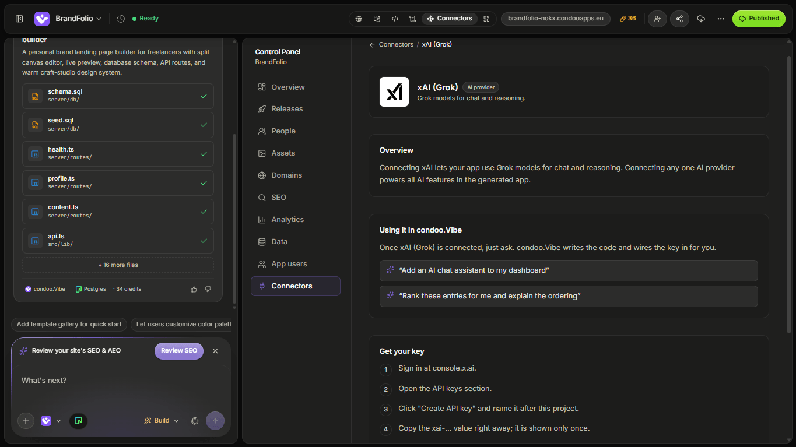Viewport: 796px width, 447px height.
Task: Open Data in Control Panel
Action: click(x=296, y=242)
